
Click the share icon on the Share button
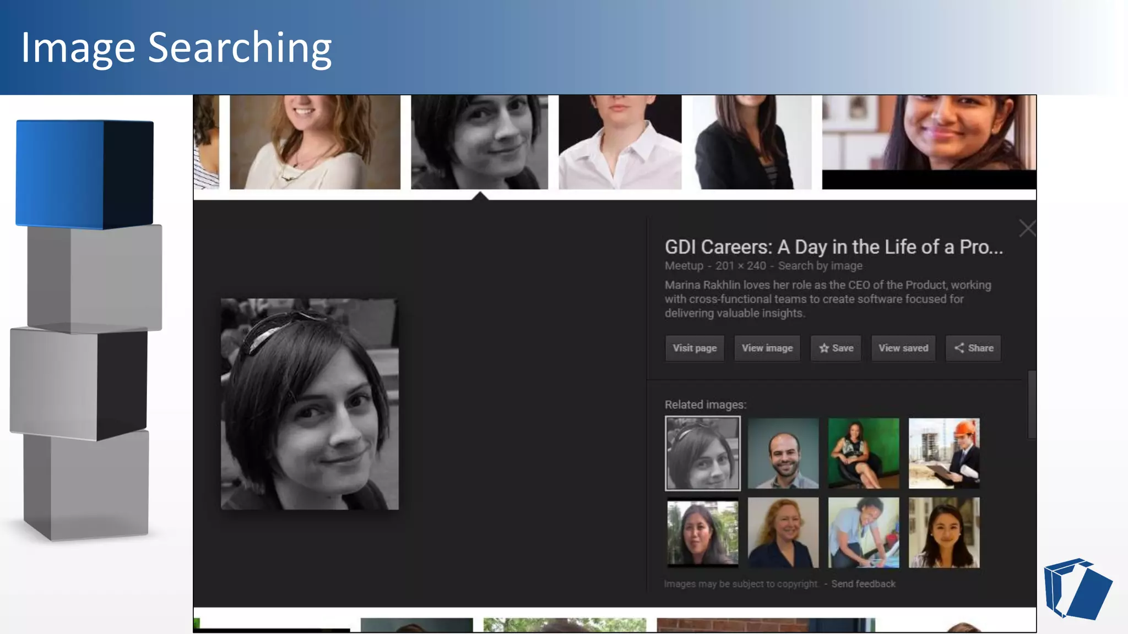[959, 348]
